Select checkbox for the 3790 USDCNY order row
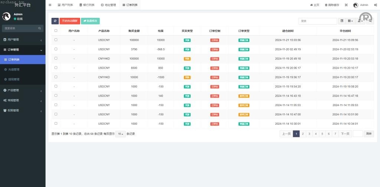 (x=56, y=49)
